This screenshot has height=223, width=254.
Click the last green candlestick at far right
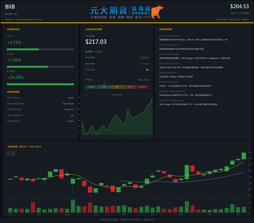pyautogui.click(x=244, y=156)
